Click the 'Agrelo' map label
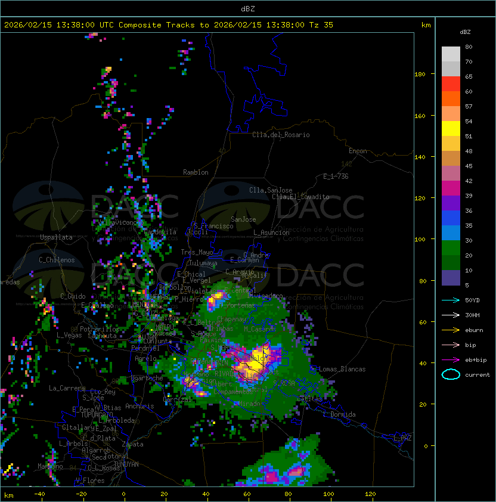The image size is (496, 502). point(145,358)
